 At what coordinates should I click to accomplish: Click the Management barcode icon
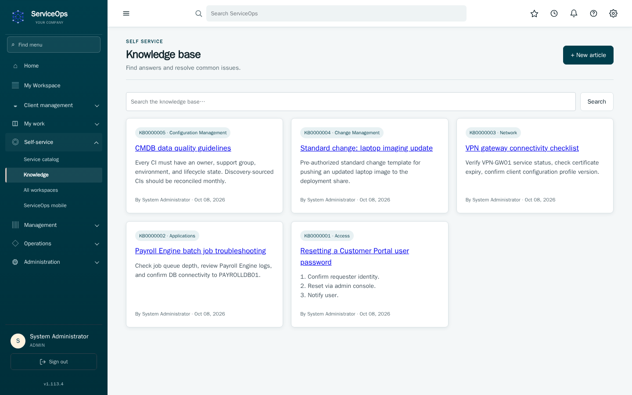click(15, 225)
